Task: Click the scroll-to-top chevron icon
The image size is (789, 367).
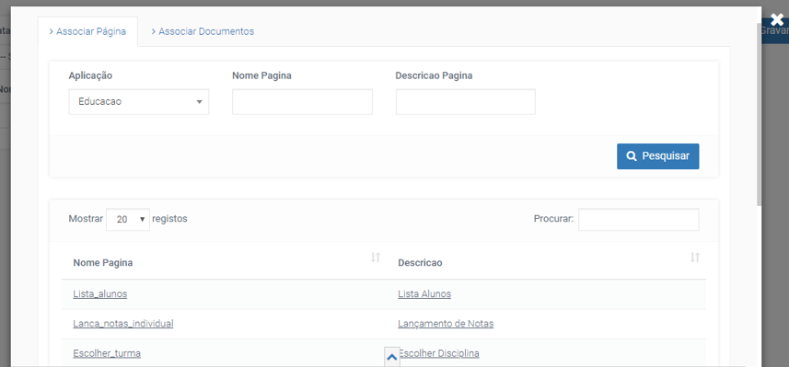Action: (x=392, y=357)
